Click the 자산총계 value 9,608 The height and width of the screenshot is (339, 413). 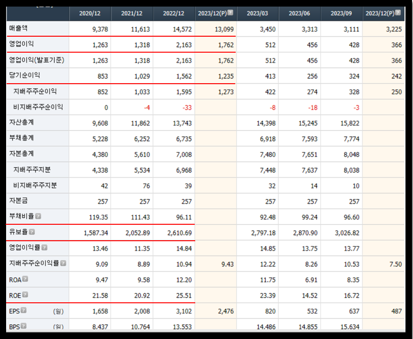[x=100, y=123]
